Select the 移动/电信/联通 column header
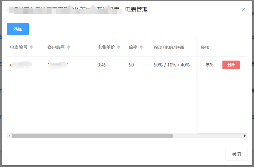This screenshot has width=254, height=167. click(x=169, y=47)
